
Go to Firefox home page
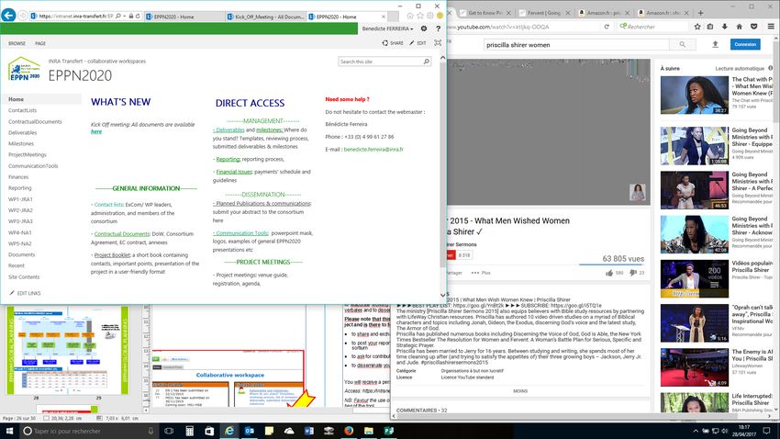point(740,27)
